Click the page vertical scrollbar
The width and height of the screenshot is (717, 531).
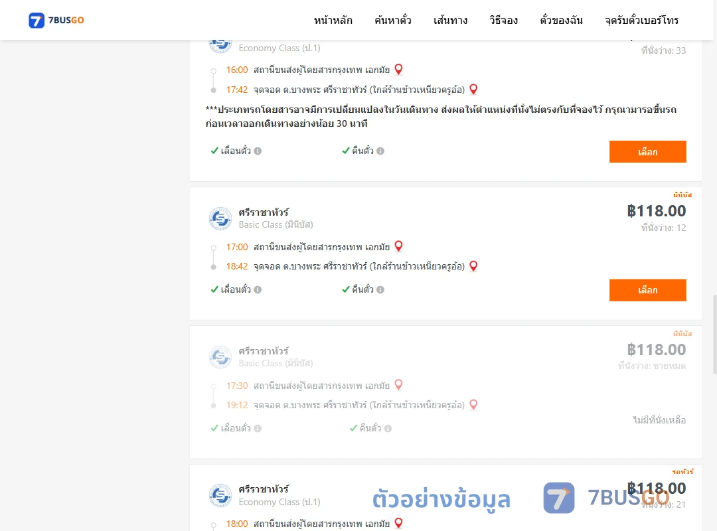pyautogui.click(x=715, y=335)
